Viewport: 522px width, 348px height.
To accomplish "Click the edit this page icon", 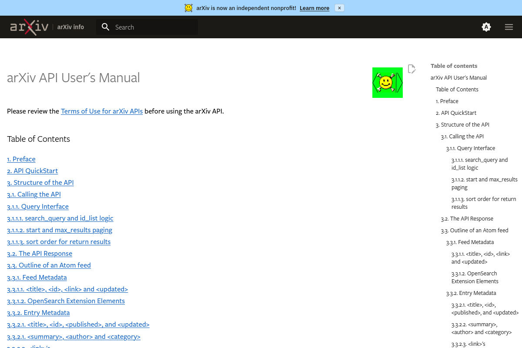I will click(x=412, y=69).
